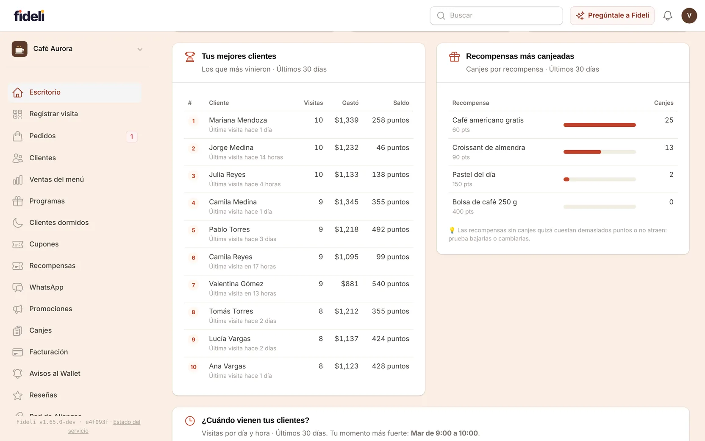Click the name Valentina Gómez
Viewport: 705px width, 441px height.
pos(236,284)
